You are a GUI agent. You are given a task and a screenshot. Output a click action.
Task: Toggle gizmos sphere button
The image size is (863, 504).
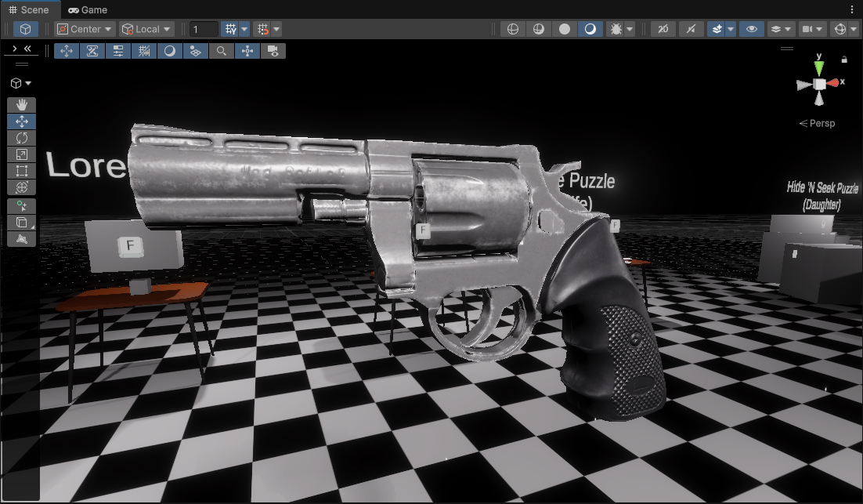[x=840, y=29]
